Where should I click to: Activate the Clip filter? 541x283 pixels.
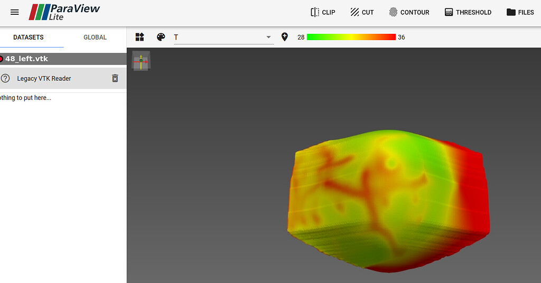[x=323, y=12]
